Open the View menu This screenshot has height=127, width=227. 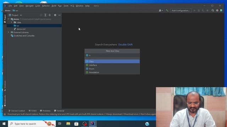pyautogui.click(x=21, y=6)
